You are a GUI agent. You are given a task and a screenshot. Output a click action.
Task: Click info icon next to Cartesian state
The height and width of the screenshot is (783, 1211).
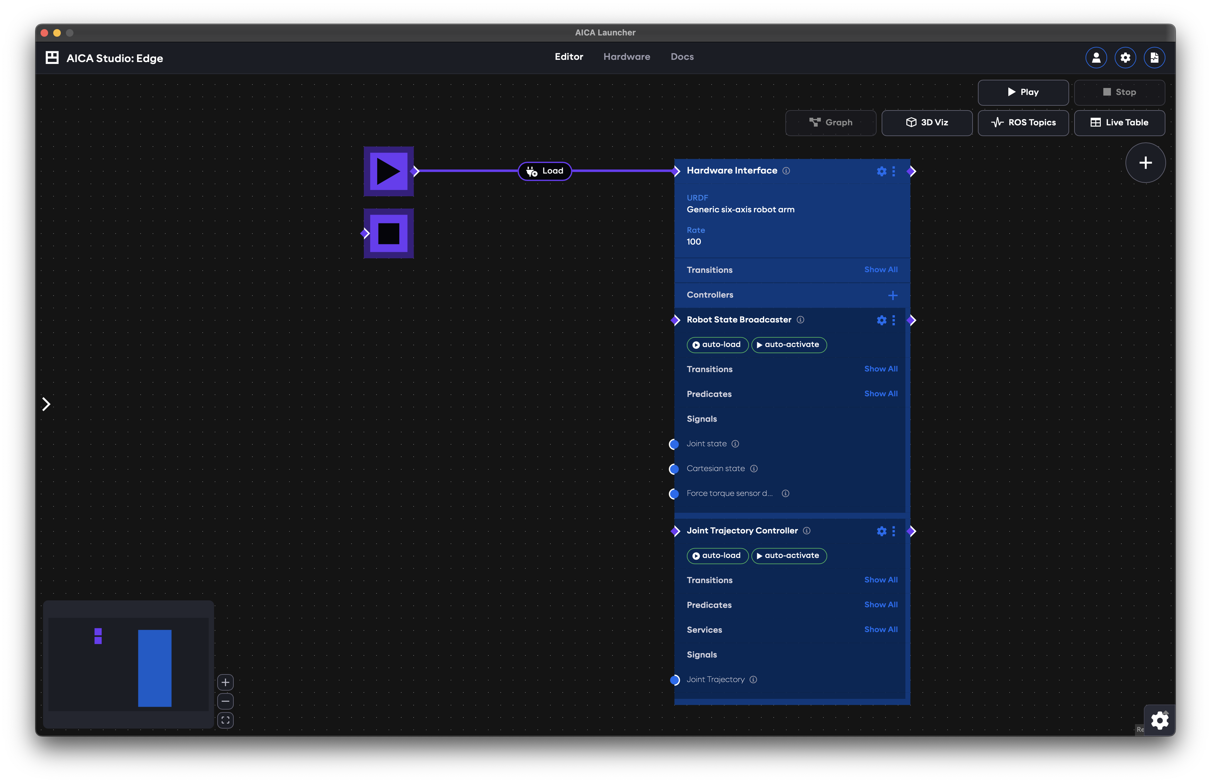[x=754, y=469]
